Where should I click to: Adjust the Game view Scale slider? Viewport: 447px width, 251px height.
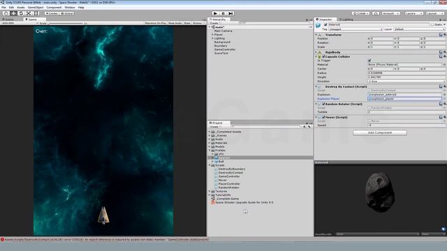pos(66,23)
